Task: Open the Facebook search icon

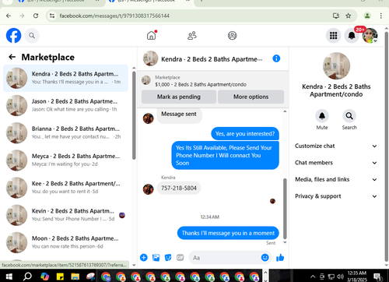Action: click(x=32, y=36)
